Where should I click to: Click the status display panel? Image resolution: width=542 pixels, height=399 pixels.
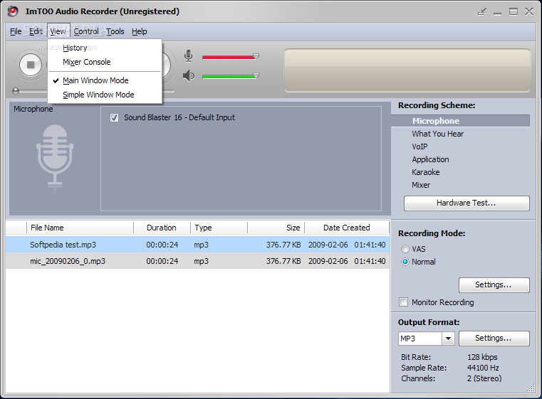[x=407, y=70]
